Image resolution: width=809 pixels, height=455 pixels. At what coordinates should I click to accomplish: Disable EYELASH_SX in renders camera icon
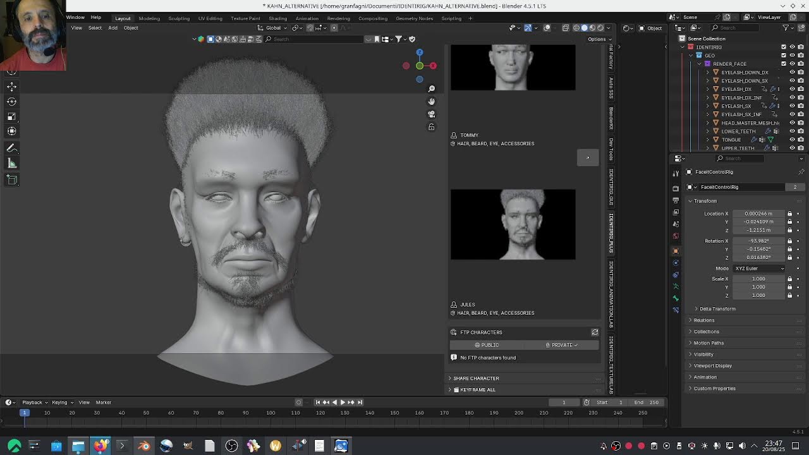[801, 106]
